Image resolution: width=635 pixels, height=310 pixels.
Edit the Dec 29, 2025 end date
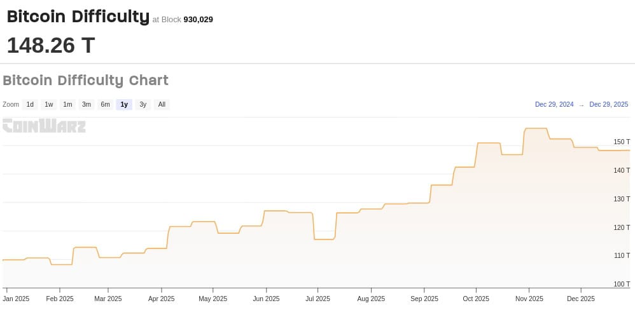[608, 104]
